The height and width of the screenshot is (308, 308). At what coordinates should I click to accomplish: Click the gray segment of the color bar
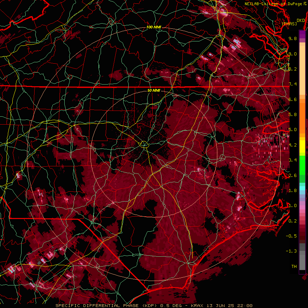pyautogui.click(x=302, y=256)
